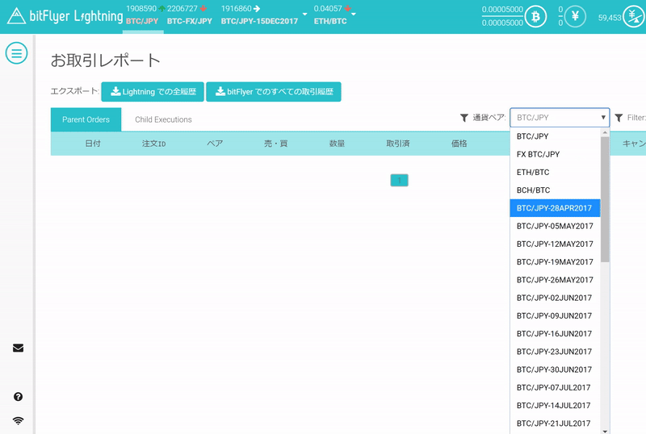Screen dimensions: 646x434
Task: Export bitFlyer でのすべての取引履歴 button
Action: click(x=274, y=91)
